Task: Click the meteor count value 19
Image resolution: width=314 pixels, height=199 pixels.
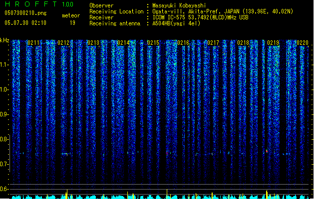Action: (x=72, y=23)
